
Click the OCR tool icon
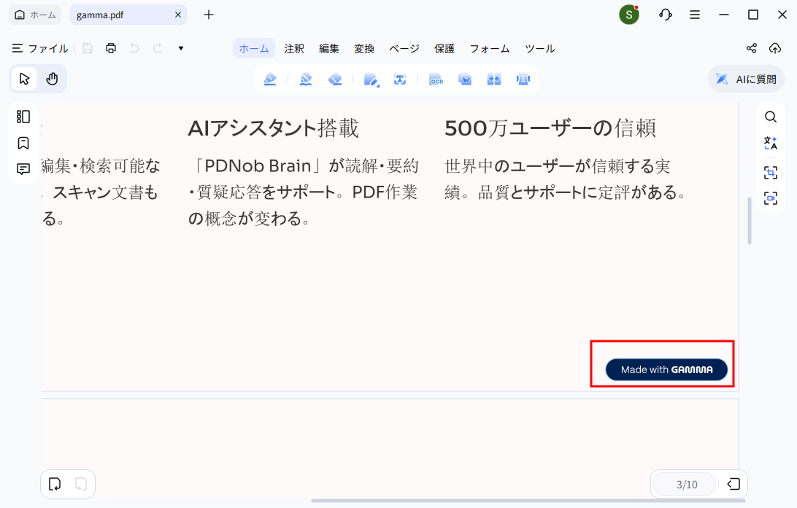[436, 79]
